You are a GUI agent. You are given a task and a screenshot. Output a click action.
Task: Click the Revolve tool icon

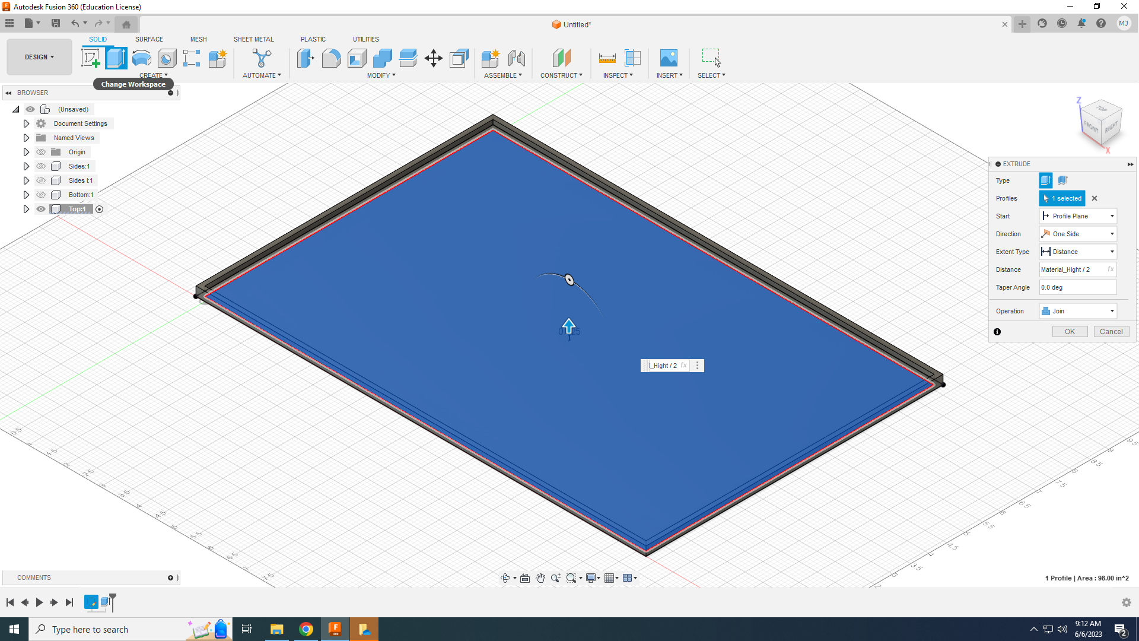point(142,58)
